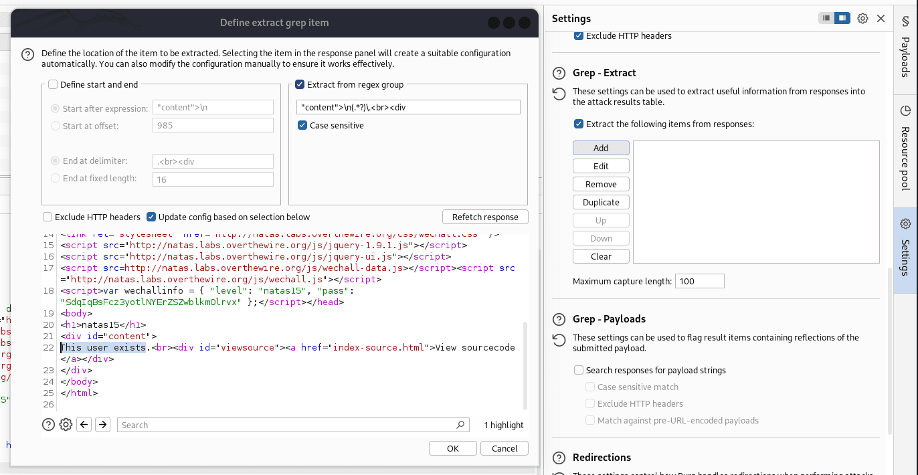Open settings gear in Settings panel header

862,19
